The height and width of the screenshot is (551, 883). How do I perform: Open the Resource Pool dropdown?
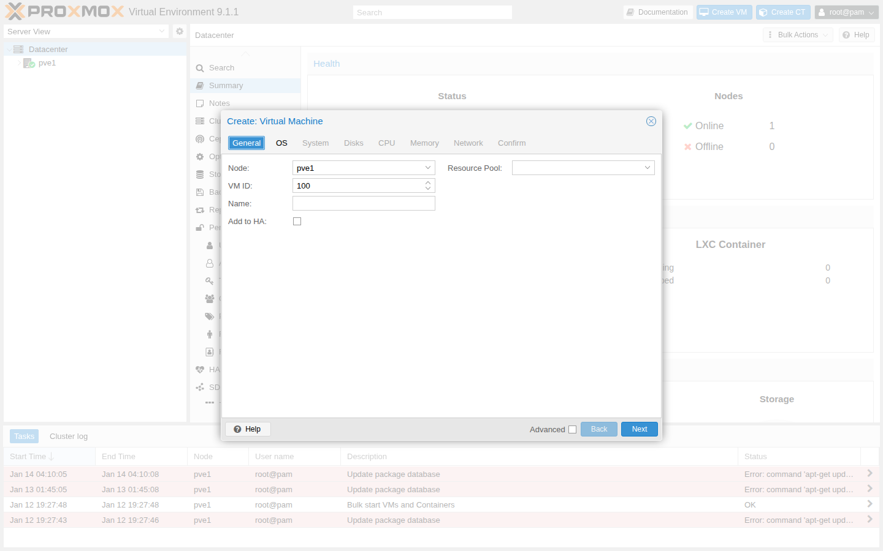click(x=647, y=167)
